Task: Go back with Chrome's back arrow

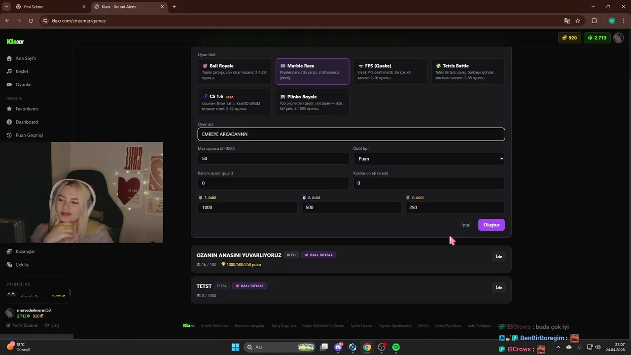Action: point(7,21)
